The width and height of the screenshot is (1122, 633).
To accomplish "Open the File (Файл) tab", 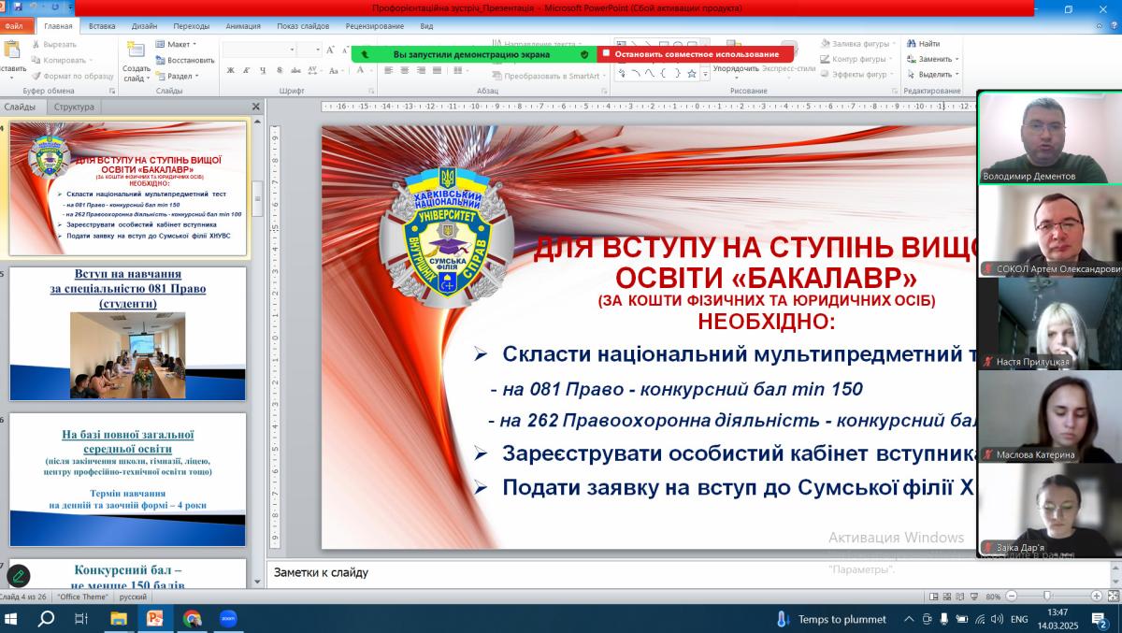I will tap(13, 26).
